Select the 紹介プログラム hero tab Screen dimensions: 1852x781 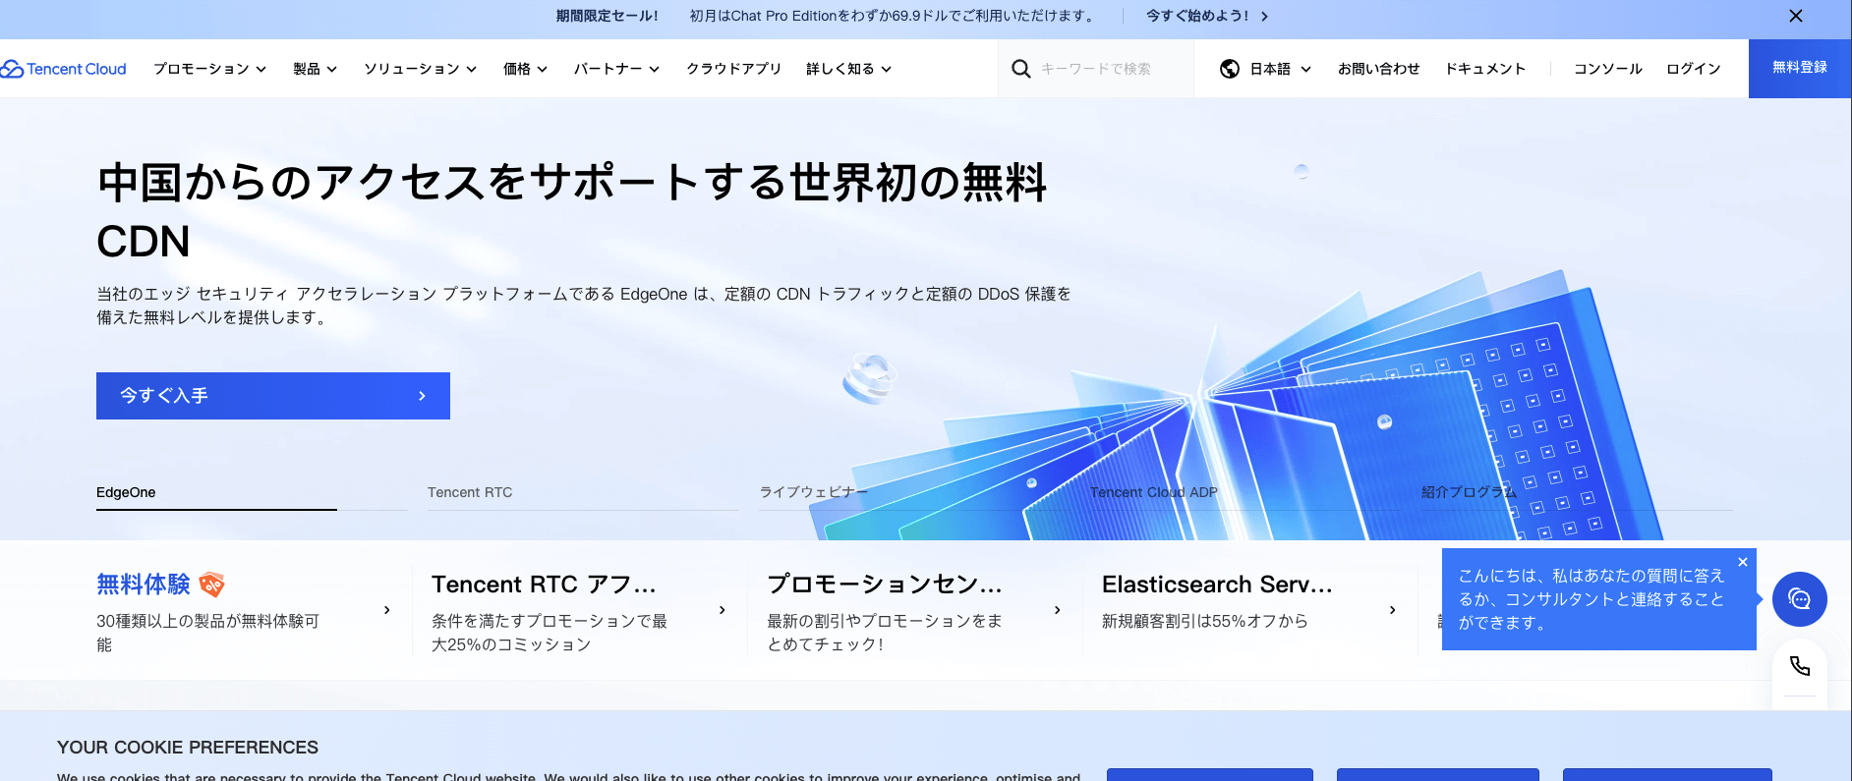coord(1470,492)
